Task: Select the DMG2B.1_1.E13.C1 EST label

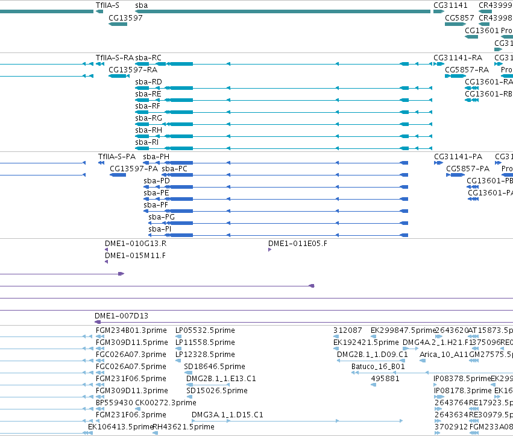Action: (221, 378)
